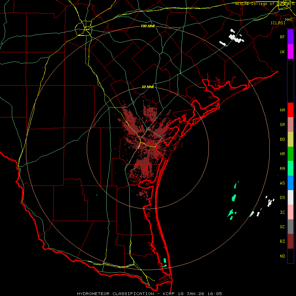This screenshot has height=296, width=296.
Task: Select the GR pink legend color
Action: [x=290, y=125]
